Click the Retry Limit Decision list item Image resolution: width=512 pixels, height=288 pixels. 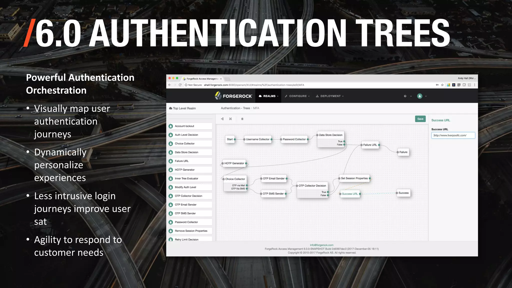point(190,239)
